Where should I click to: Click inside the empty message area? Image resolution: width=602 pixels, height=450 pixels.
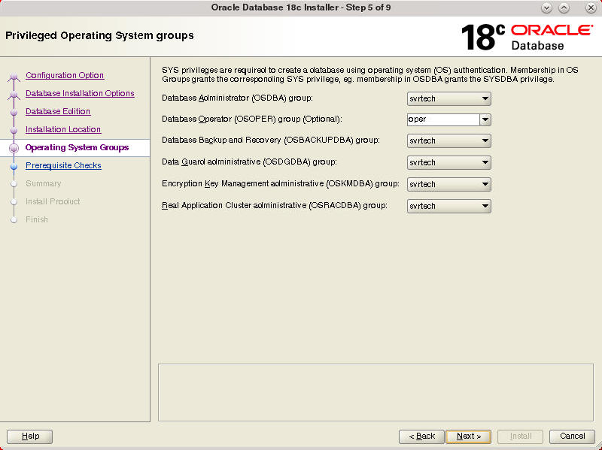pos(375,392)
